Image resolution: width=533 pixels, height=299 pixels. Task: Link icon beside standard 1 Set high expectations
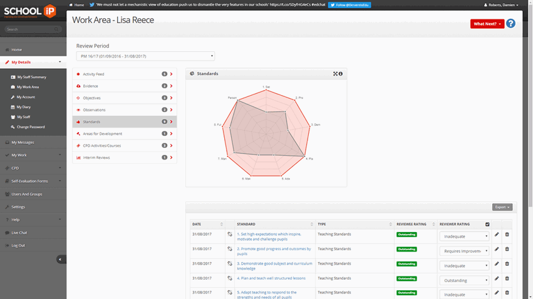pyautogui.click(x=230, y=234)
